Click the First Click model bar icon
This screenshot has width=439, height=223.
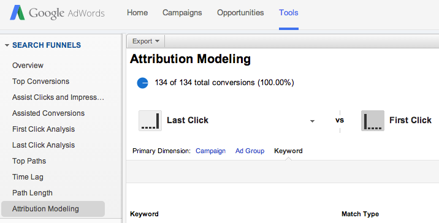(373, 121)
